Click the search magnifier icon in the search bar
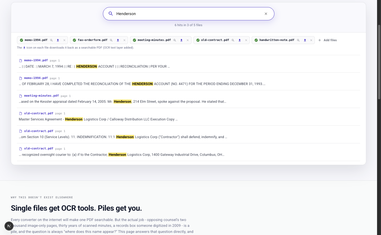 click(x=111, y=14)
